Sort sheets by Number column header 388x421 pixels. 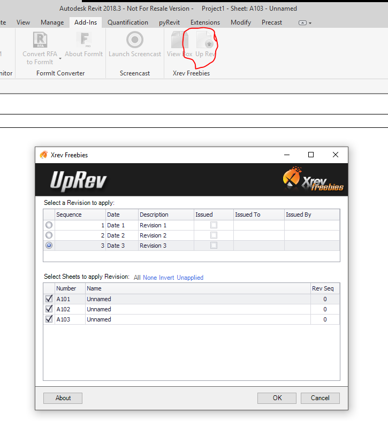(70, 288)
